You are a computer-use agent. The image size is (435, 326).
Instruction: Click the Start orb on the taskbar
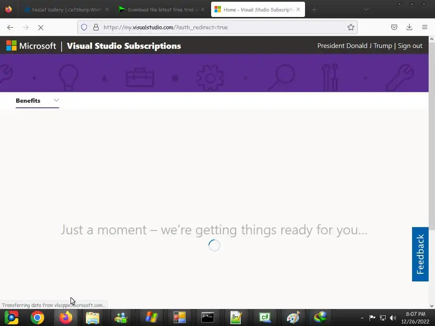pyautogui.click(x=11, y=318)
